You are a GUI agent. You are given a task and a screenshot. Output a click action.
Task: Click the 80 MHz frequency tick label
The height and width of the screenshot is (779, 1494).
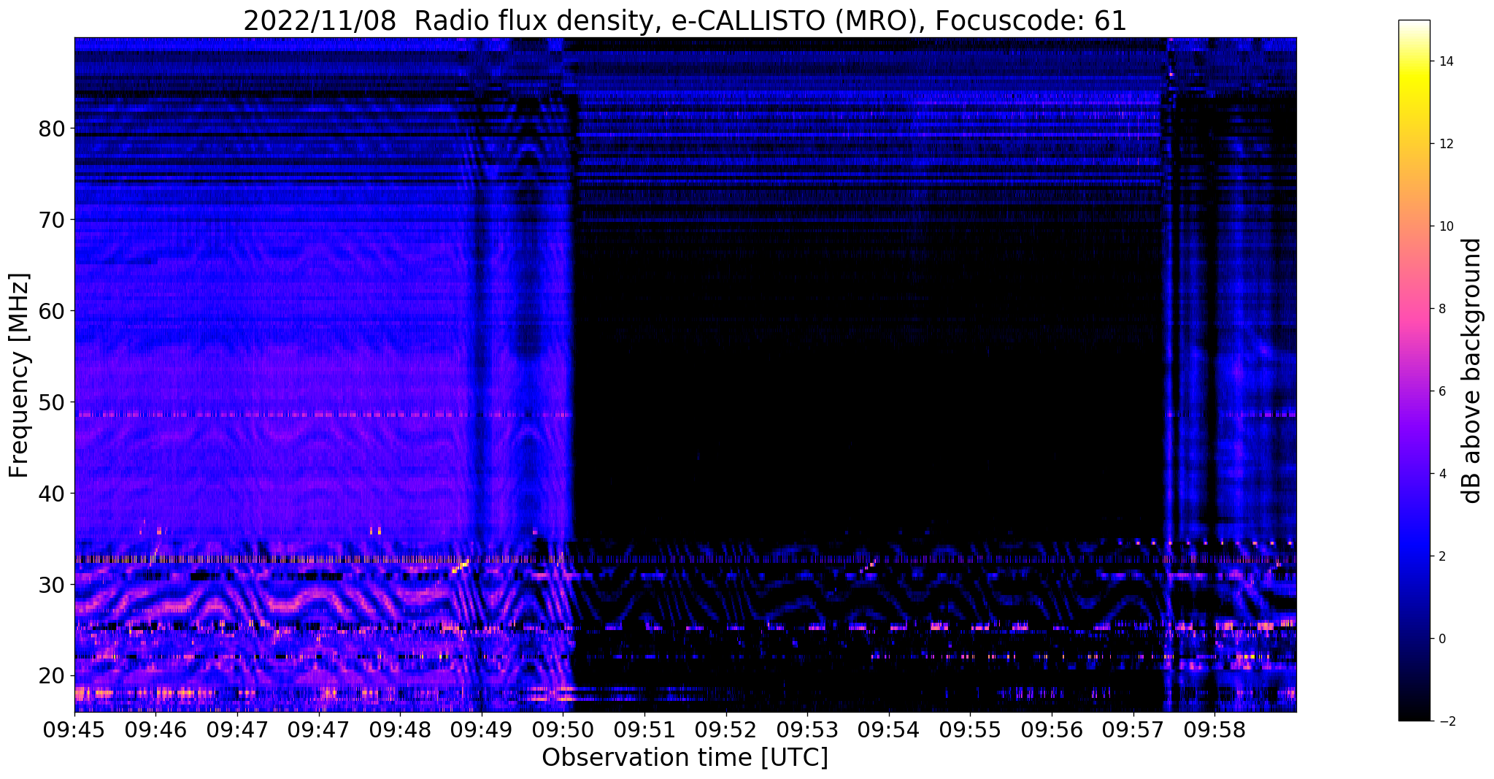pos(53,128)
